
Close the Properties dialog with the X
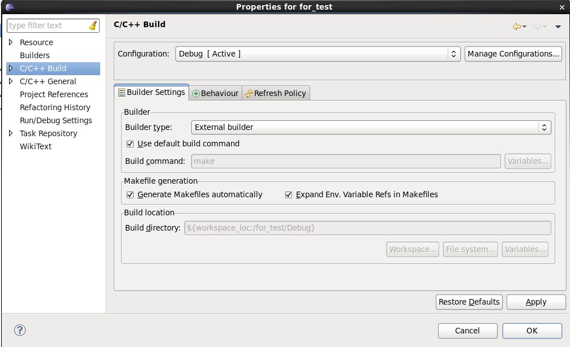(562, 7)
